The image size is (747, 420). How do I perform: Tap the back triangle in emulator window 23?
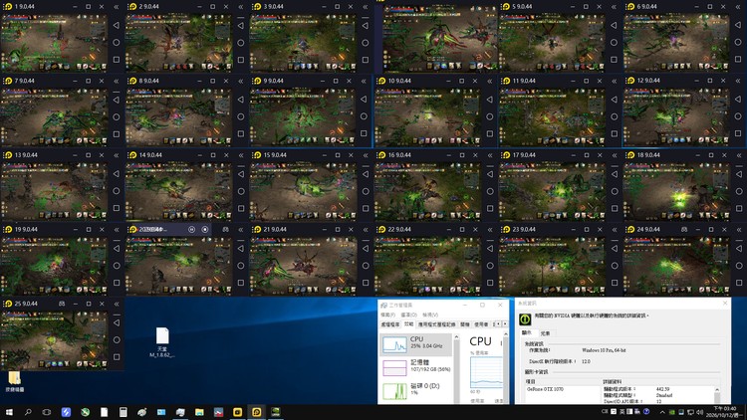pos(615,248)
